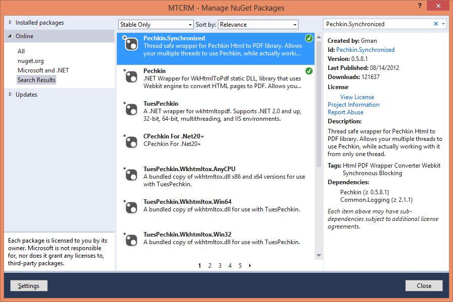
Task: Select TuesPechkin.Wkhtmltox.Win64 package title
Action: [x=188, y=201]
